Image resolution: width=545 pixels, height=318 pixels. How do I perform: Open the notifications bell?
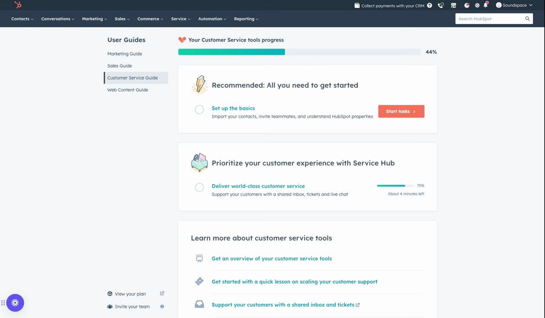[486, 5]
